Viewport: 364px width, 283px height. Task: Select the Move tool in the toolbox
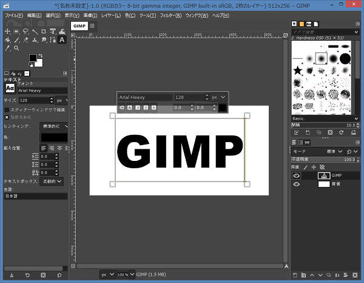pyautogui.click(x=7, y=31)
